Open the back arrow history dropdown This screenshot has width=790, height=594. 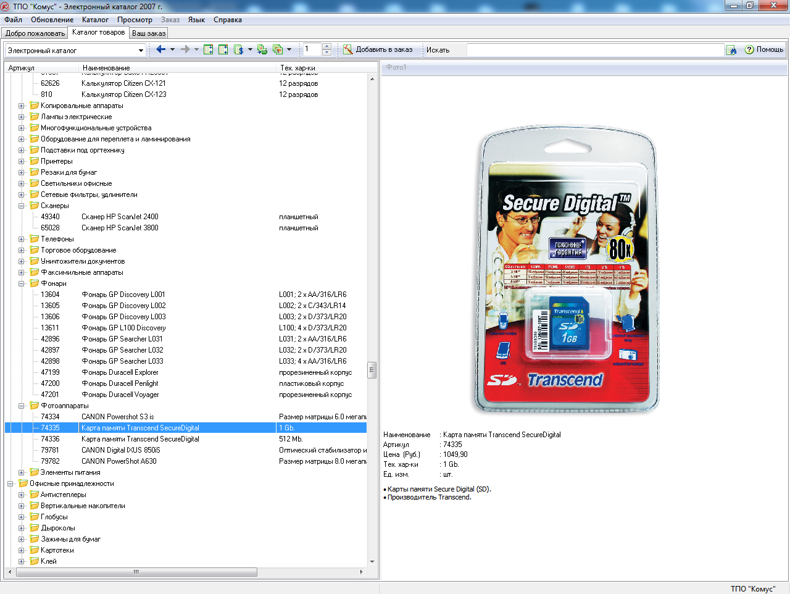pyautogui.click(x=172, y=49)
